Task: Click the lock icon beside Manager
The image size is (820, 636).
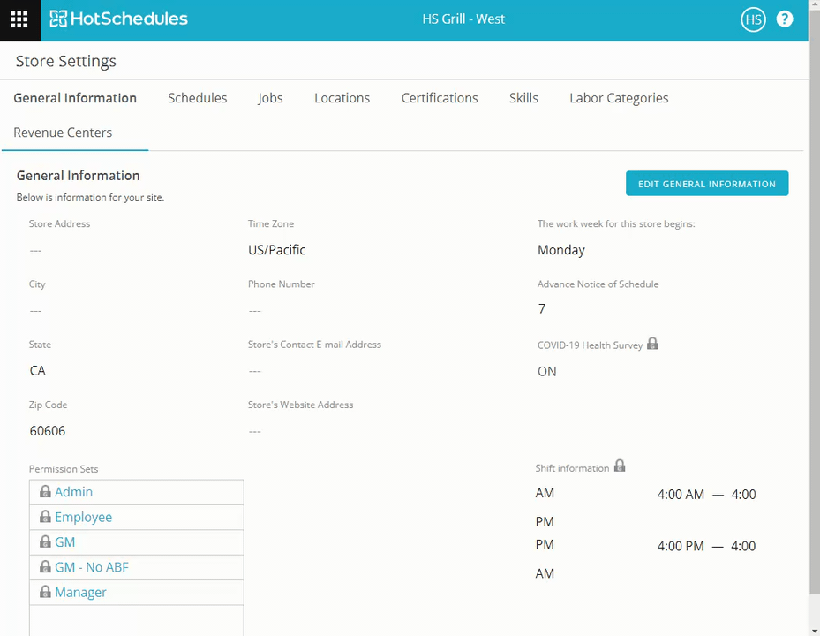Action: [x=45, y=592]
